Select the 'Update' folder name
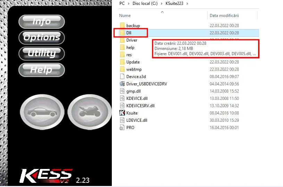This screenshot has height=187, width=283. coord(133,62)
